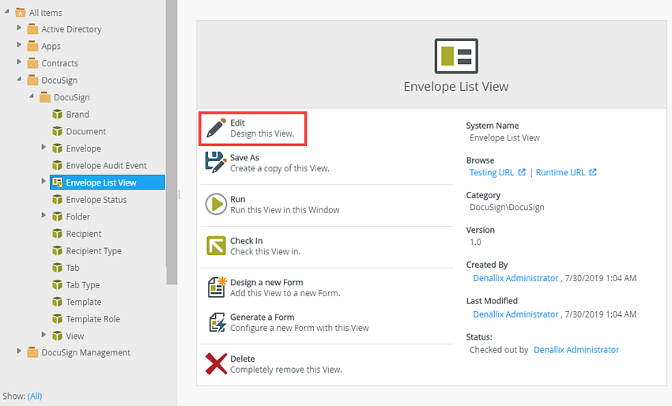
Task: Open the Testing URL link
Action: 492,172
